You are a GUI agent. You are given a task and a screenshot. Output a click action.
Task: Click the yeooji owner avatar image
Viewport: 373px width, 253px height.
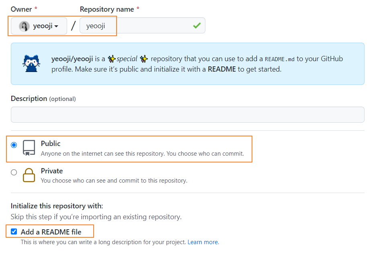[24, 26]
